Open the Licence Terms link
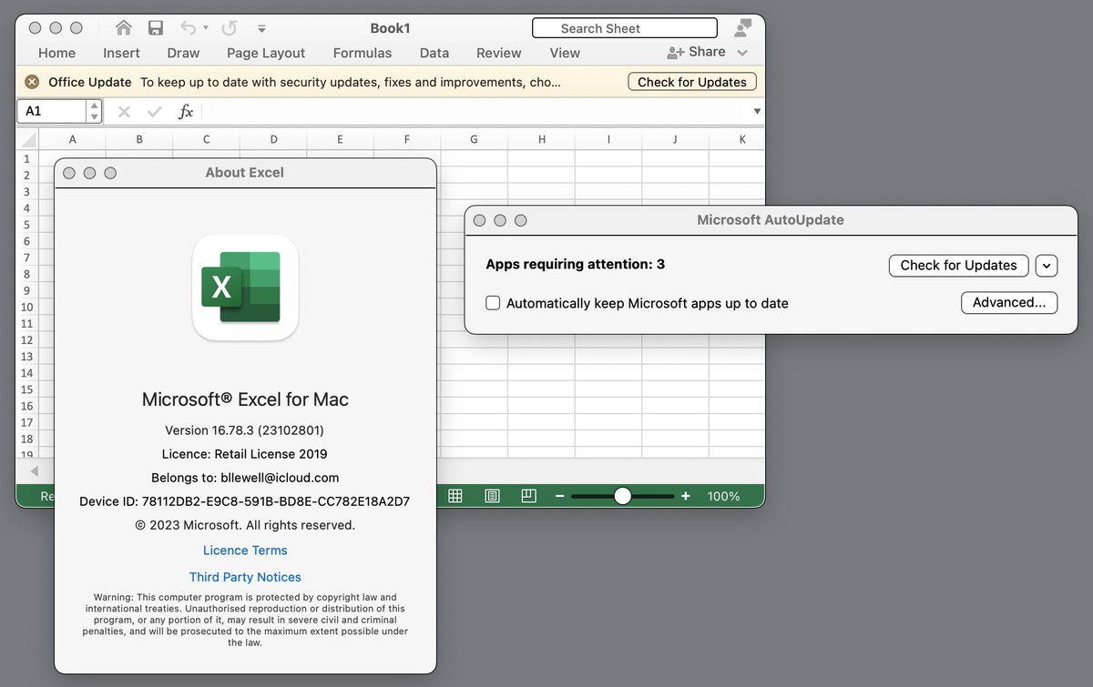Viewport: 1093px width, 687px height. (x=245, y=550)
